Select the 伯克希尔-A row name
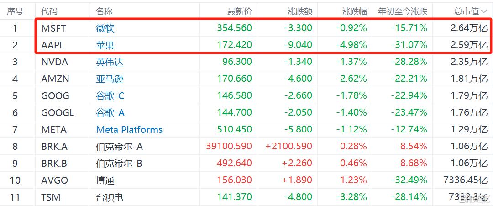The image size is (493, 206). click(120, 147)
